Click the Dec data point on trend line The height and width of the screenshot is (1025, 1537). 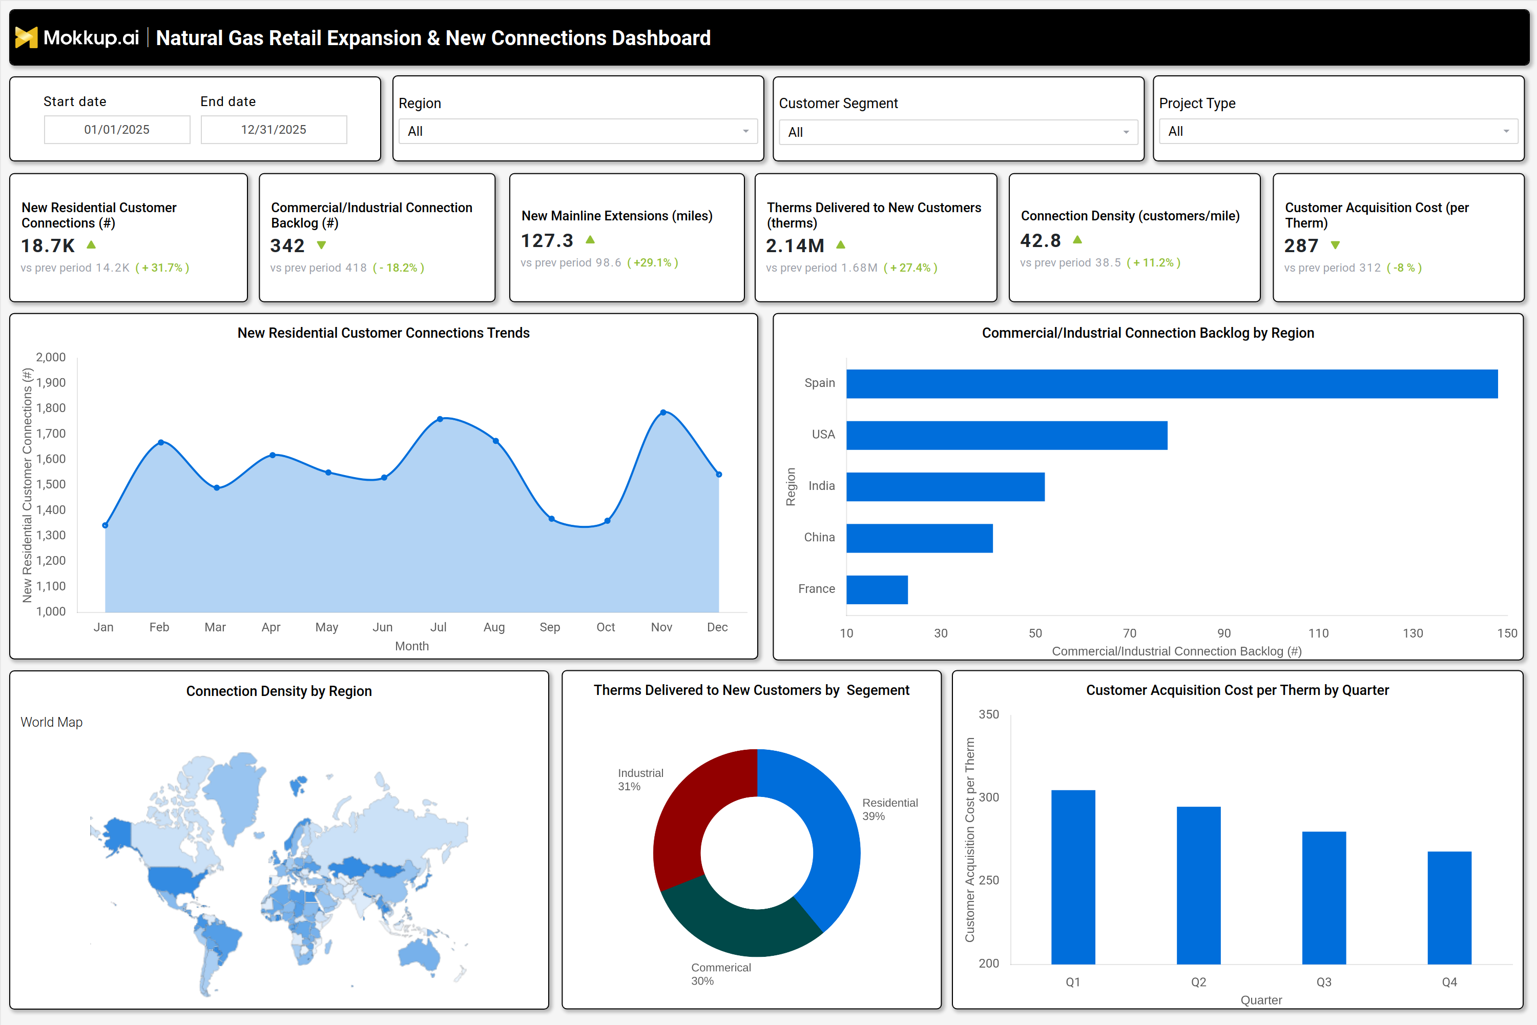pos(719,475)
